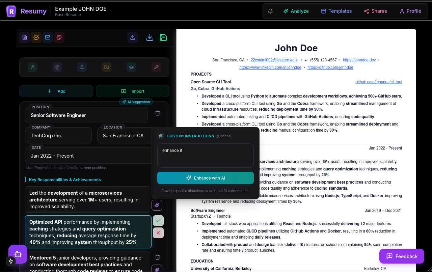Switch to the Templates tab
The height and width of the screenshot is (272, 432).
[336, 11]
